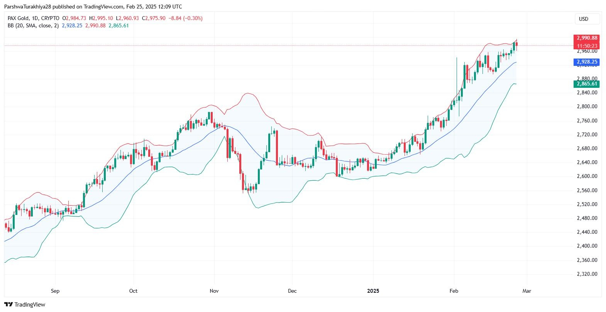Click the TradingView logo icon
This screenshot has width=606, height=312.
point(8,305)
